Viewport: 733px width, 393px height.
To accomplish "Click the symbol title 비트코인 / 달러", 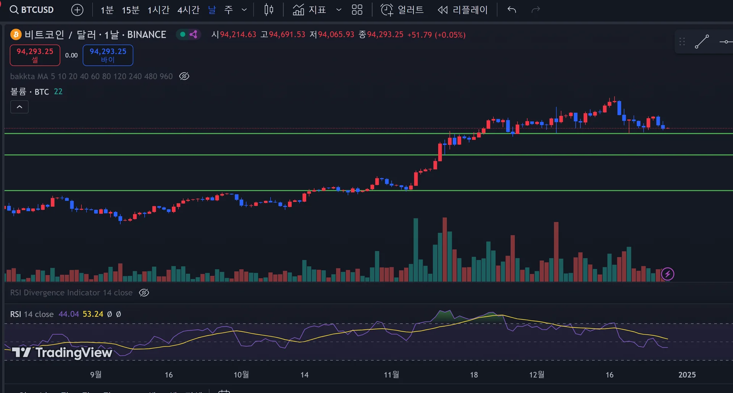I will click(60, 35).
